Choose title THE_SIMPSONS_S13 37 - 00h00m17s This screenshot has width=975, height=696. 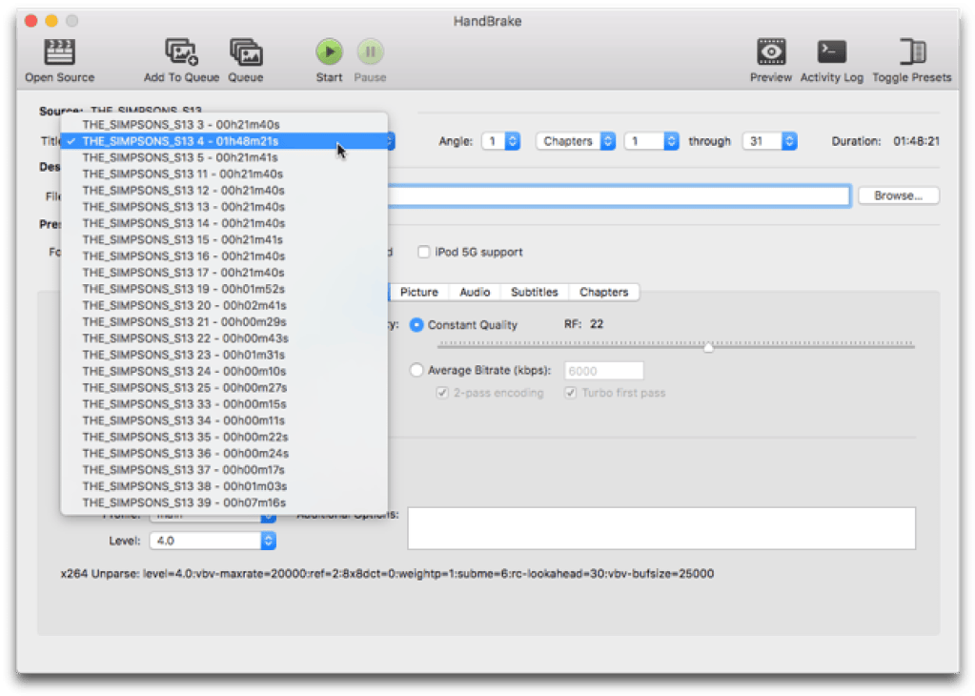[224, 470]
